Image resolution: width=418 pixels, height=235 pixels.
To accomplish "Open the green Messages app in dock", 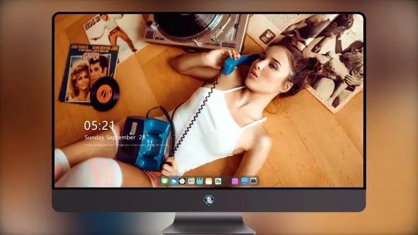I will point(164,181).
